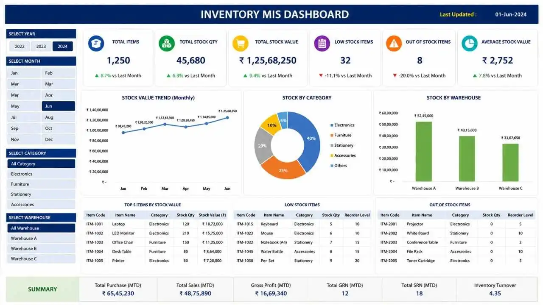
Task: Select All Category filter
Action: coord(41,164)
